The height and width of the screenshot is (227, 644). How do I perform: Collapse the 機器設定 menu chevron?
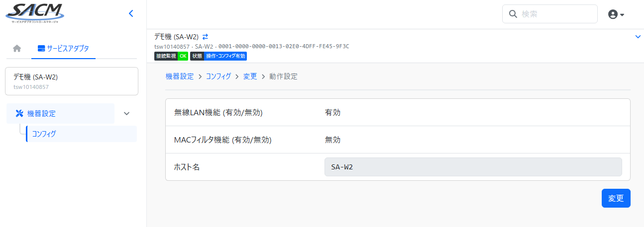(x=126, y=113)
